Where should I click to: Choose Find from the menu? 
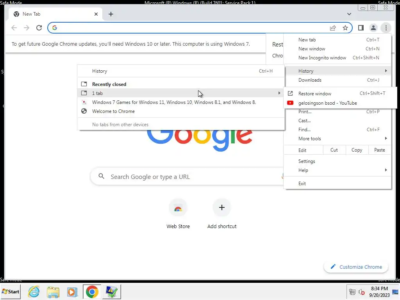point(337,130)
